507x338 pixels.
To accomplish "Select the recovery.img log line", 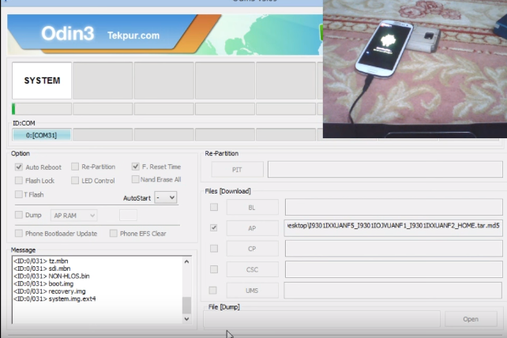I will [50, 291].
